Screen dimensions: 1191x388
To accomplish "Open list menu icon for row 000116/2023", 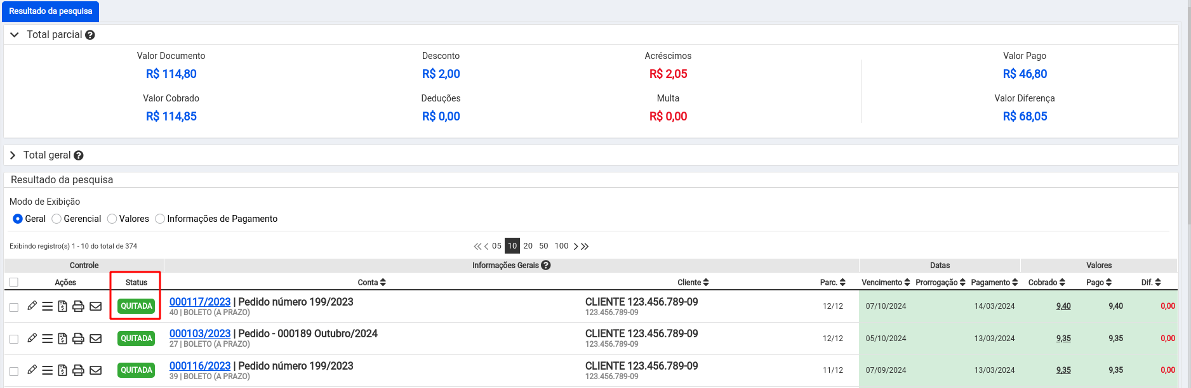I will (x=48, y=370).
